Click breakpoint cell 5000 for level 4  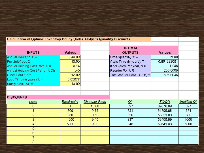[x=70, y=124]
